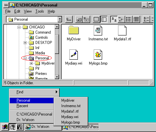Screen dimensions: 156x132
Task: Toggle the two-pane tree view button
Action: pos(104,19)
